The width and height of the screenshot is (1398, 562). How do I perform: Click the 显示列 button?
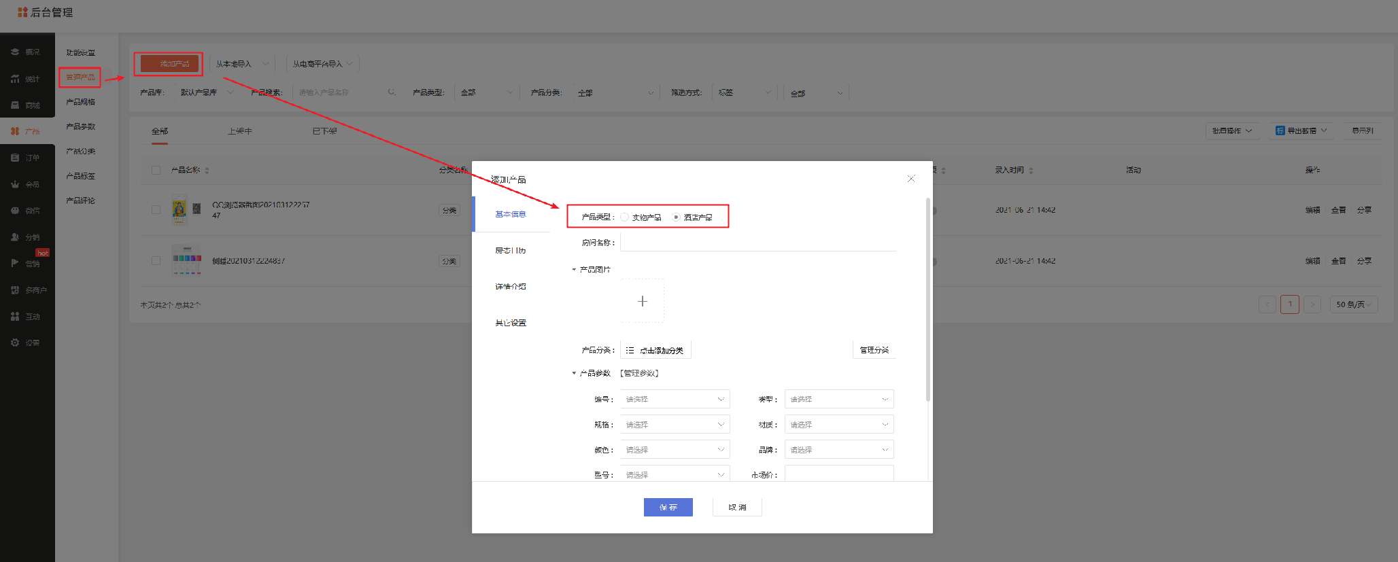coord(1363,130)
